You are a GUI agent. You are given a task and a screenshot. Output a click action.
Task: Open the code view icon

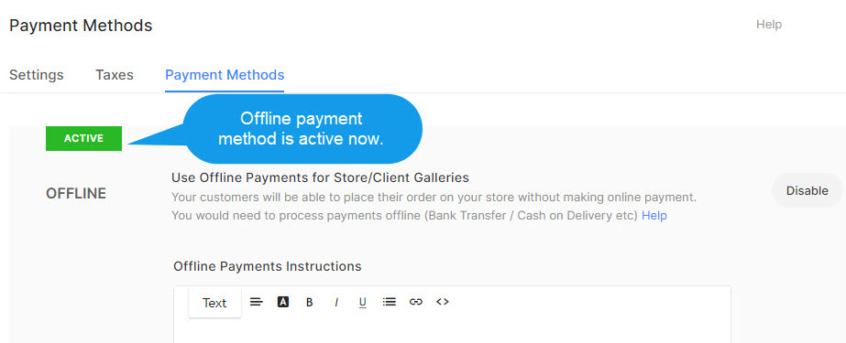tap(443, 302)
